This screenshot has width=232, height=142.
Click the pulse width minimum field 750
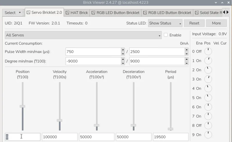click(x=93, y=52)
